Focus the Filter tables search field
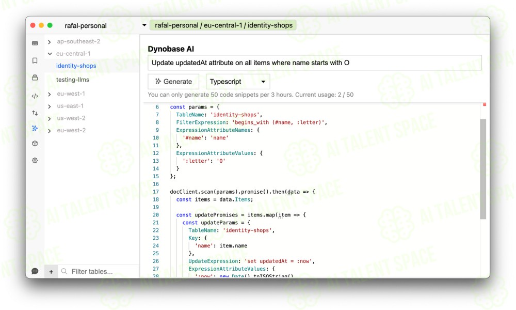This screenshot has width=516, height=310. pos(99,271)
